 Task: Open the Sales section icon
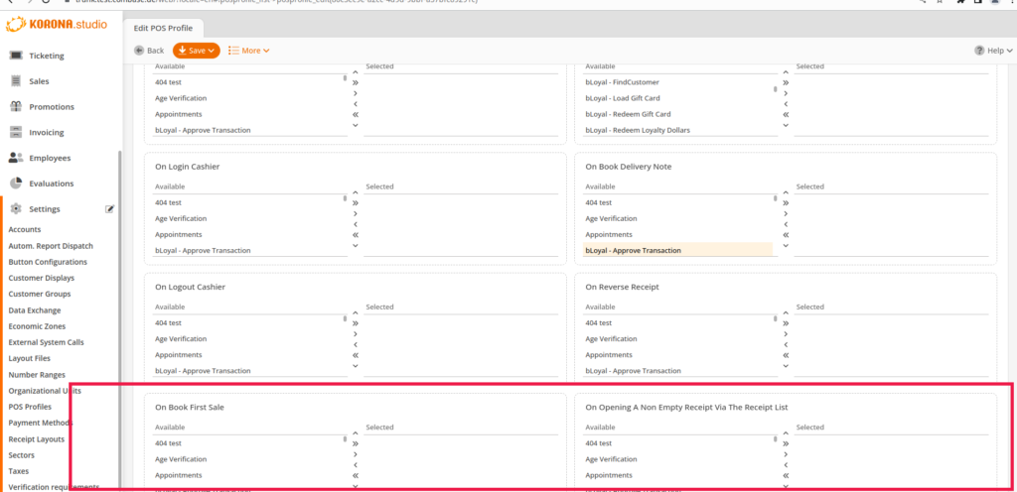16,81
